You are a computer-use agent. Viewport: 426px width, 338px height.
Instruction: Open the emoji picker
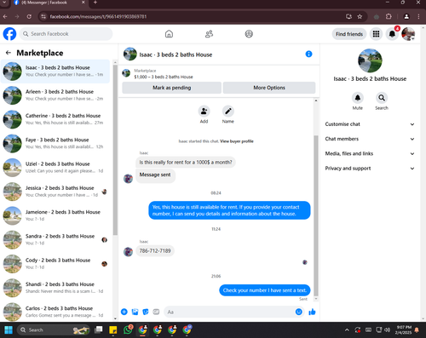pyautogui.click(x=299, y=312)
